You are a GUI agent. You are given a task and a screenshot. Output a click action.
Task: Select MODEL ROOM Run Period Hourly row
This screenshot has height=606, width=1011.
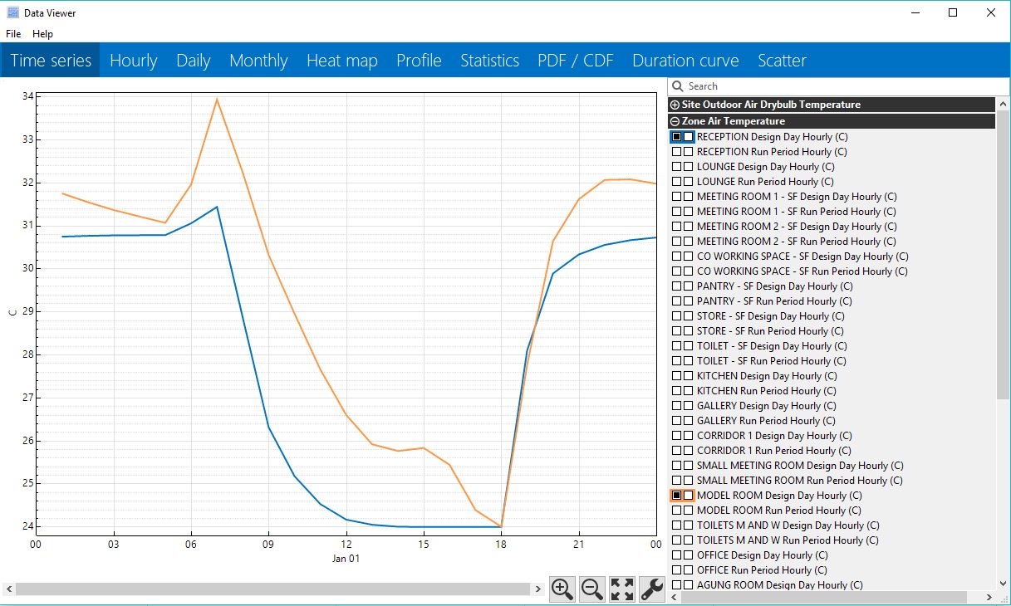(x=832, y=511)
